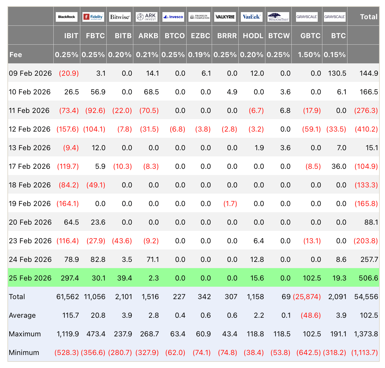Select the Invesco logo

coord(173,17)
